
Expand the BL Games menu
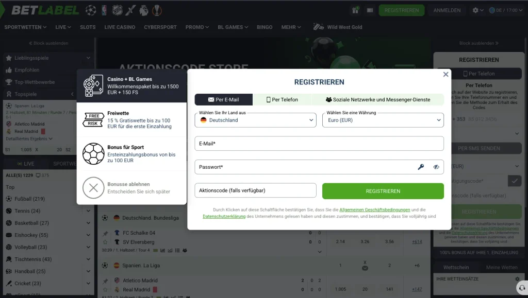point(233,27)
